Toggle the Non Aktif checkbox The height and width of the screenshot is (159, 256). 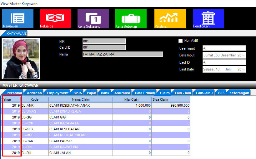(x=180, y=41)
